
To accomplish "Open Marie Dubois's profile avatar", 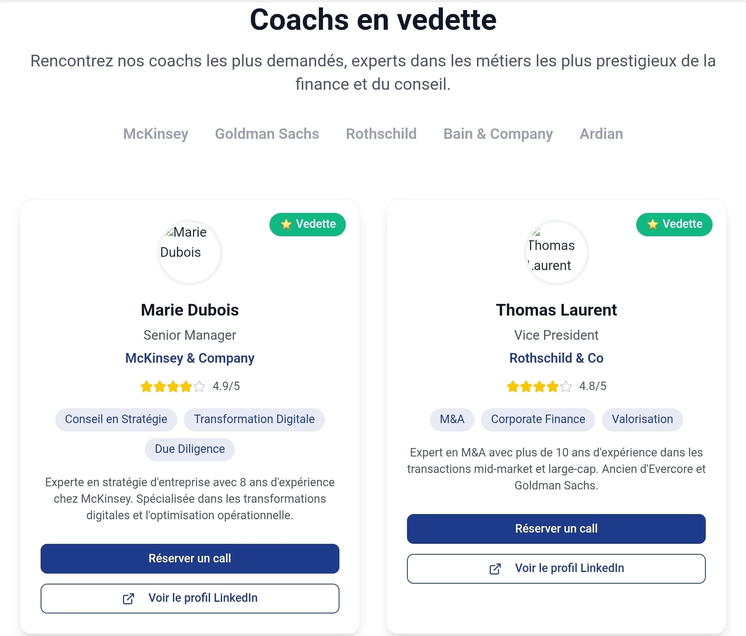I will 190,252.
